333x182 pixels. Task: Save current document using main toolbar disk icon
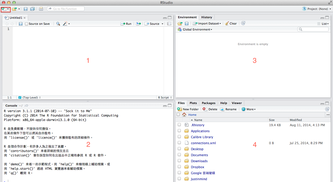25,9
